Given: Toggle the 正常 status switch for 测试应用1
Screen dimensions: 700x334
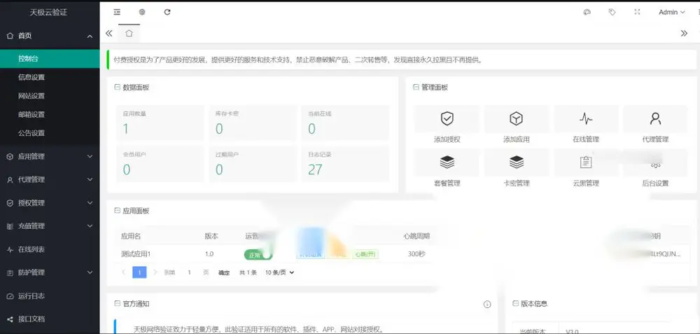Looking at the screenshot, I should pyautogui.click(x=258, y=254).
